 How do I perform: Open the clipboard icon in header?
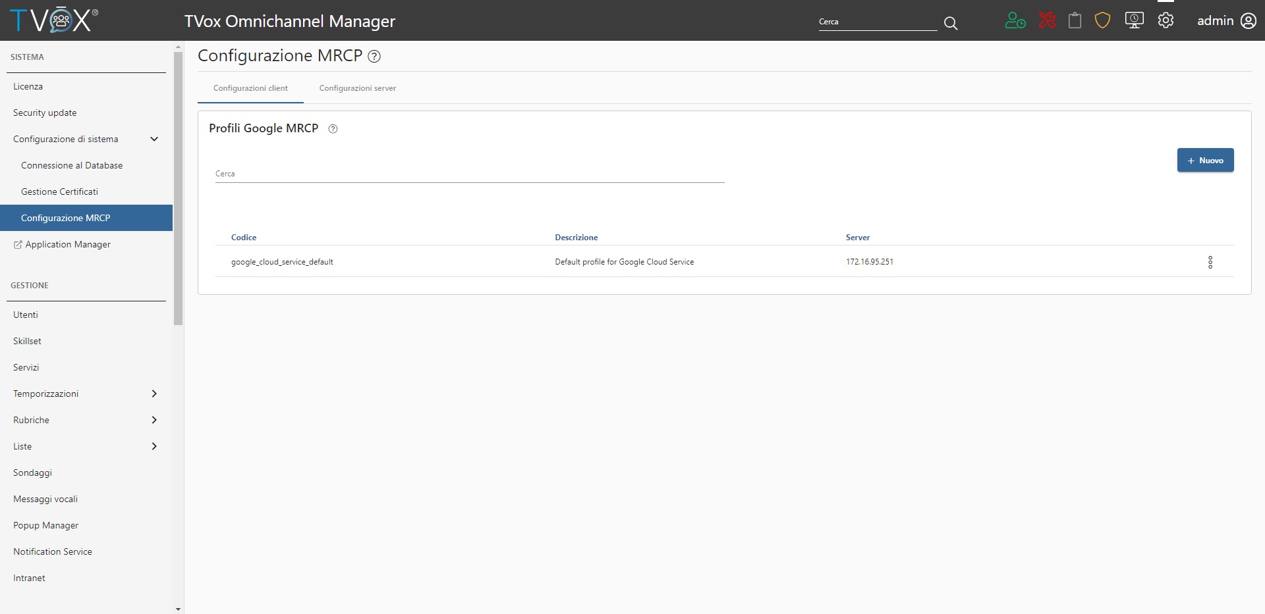coord(1075,20)
